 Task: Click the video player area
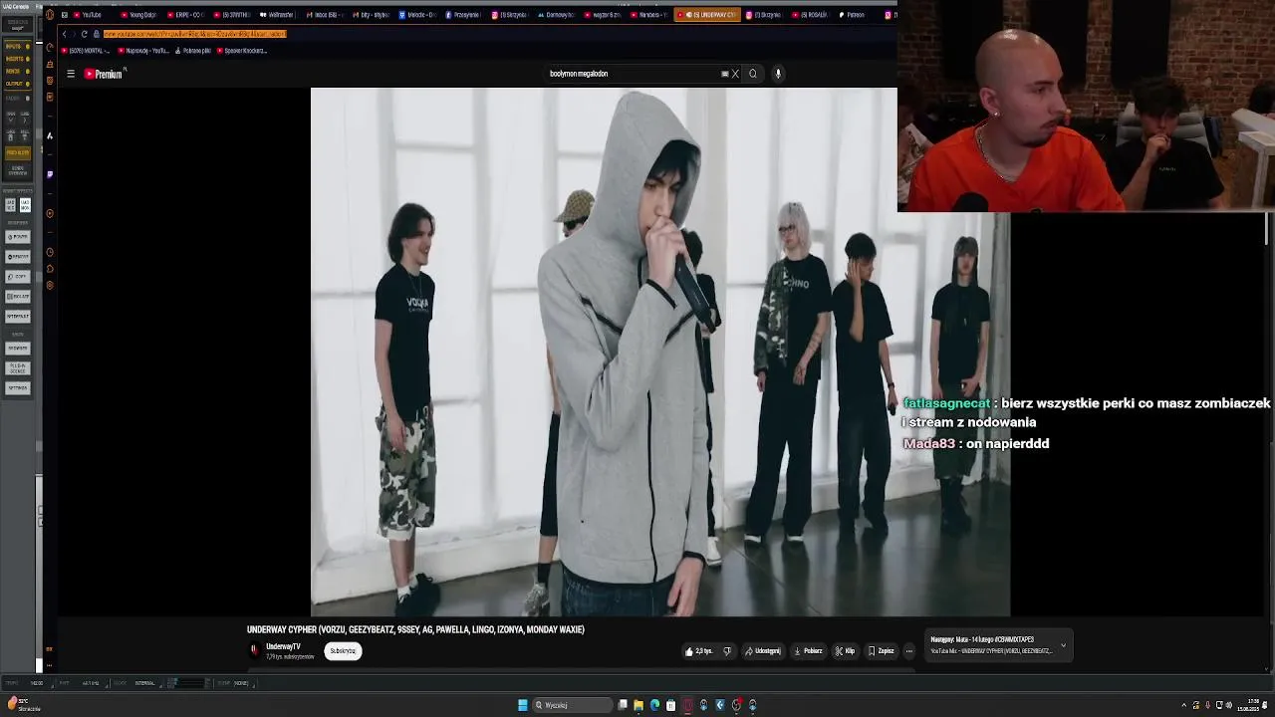(660, 352)
